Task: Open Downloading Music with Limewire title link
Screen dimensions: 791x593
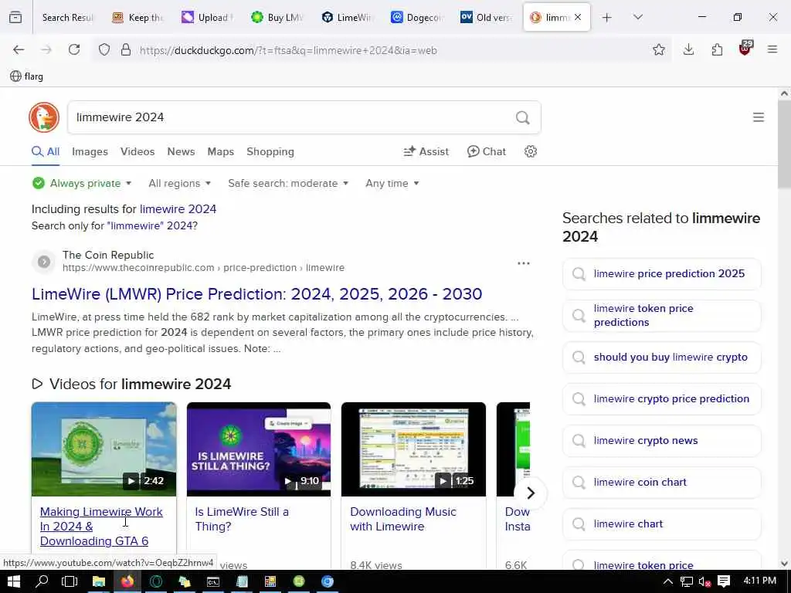Action: (x=403, y=519)
